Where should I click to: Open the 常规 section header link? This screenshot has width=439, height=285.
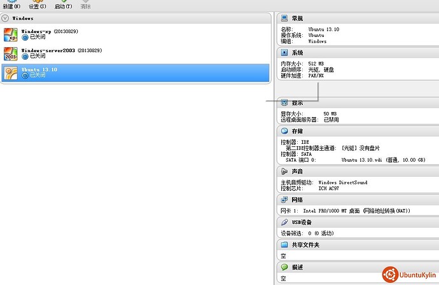(297, 18)
